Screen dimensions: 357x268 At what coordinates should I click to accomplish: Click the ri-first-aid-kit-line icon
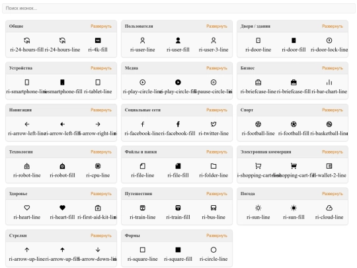click(98, 208)
